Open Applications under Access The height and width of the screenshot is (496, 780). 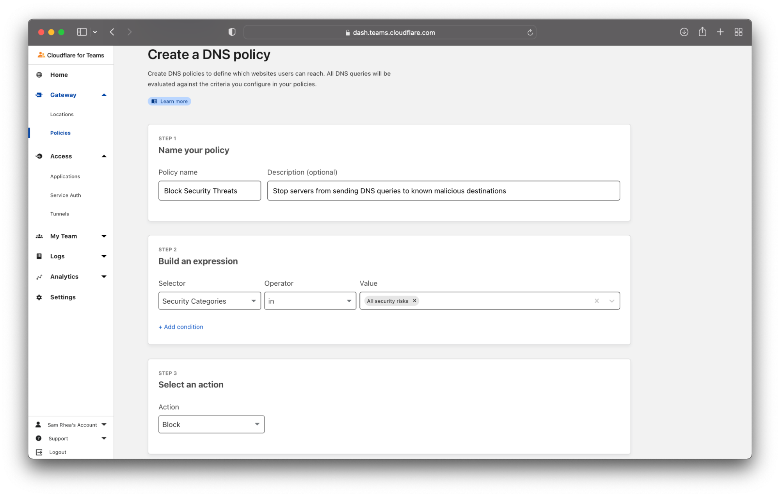tap(65, 176)
